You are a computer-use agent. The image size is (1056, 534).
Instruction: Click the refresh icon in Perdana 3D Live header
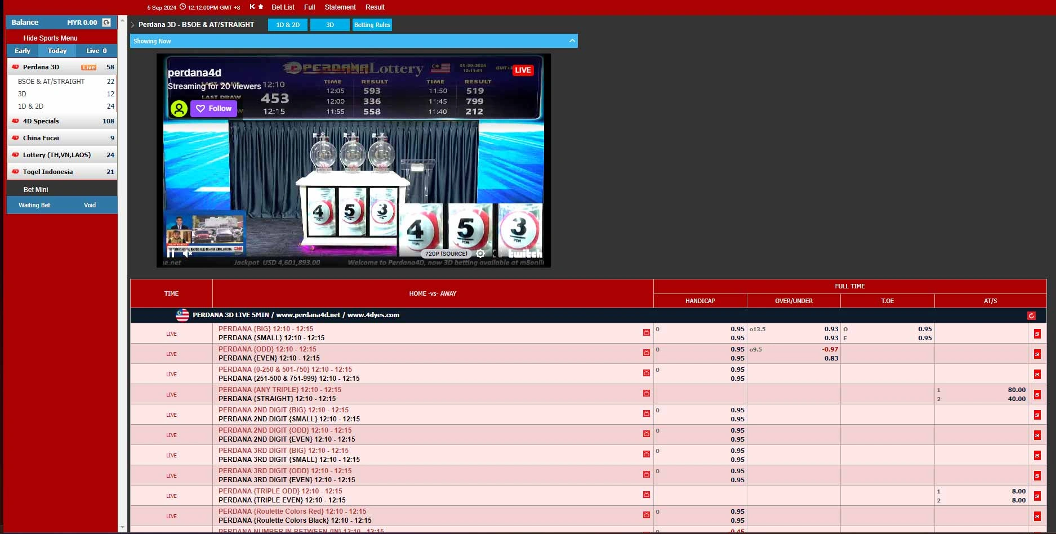coord(1031,315)
